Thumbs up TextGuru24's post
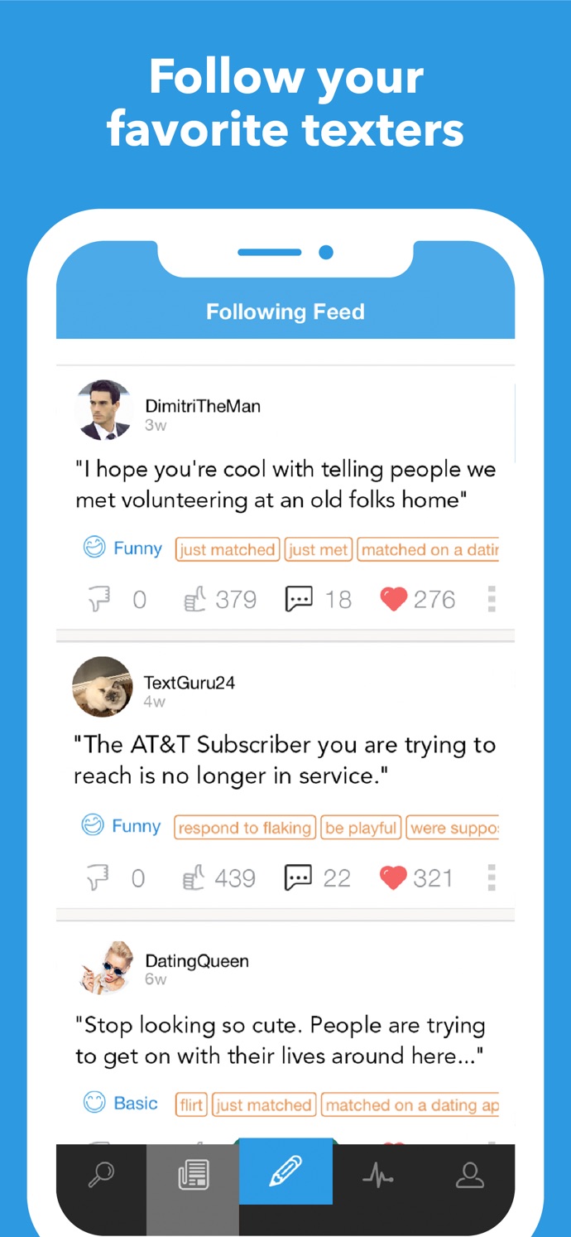Image resolution: width=571 pixels, height=1237 pixels. tap(194, 877)
